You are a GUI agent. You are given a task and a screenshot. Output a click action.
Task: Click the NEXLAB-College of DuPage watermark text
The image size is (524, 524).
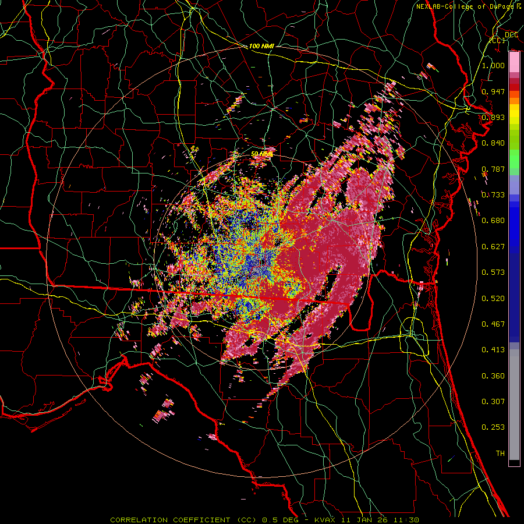coord(469,6)
